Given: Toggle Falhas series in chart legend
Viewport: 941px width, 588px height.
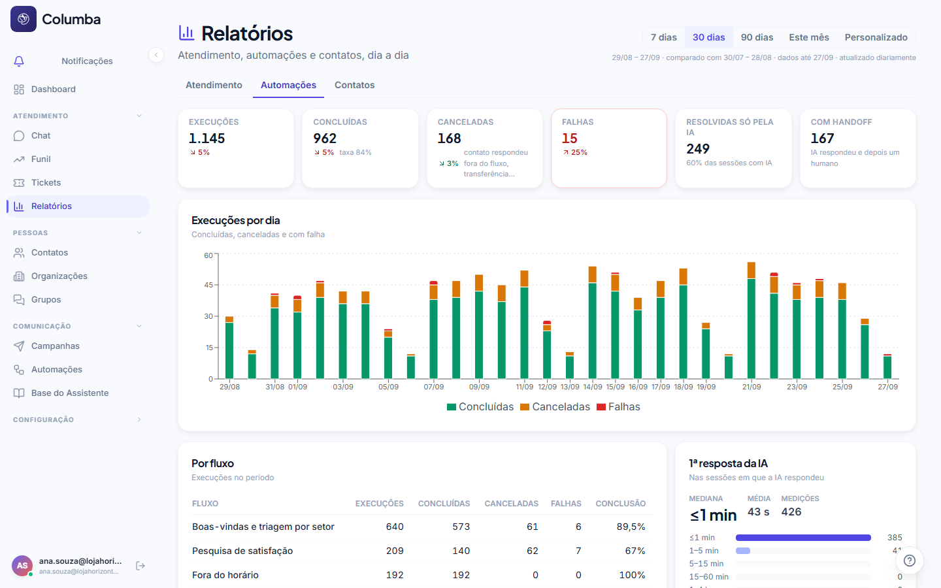Looking at the screenshot, I should tap(618, 407).
